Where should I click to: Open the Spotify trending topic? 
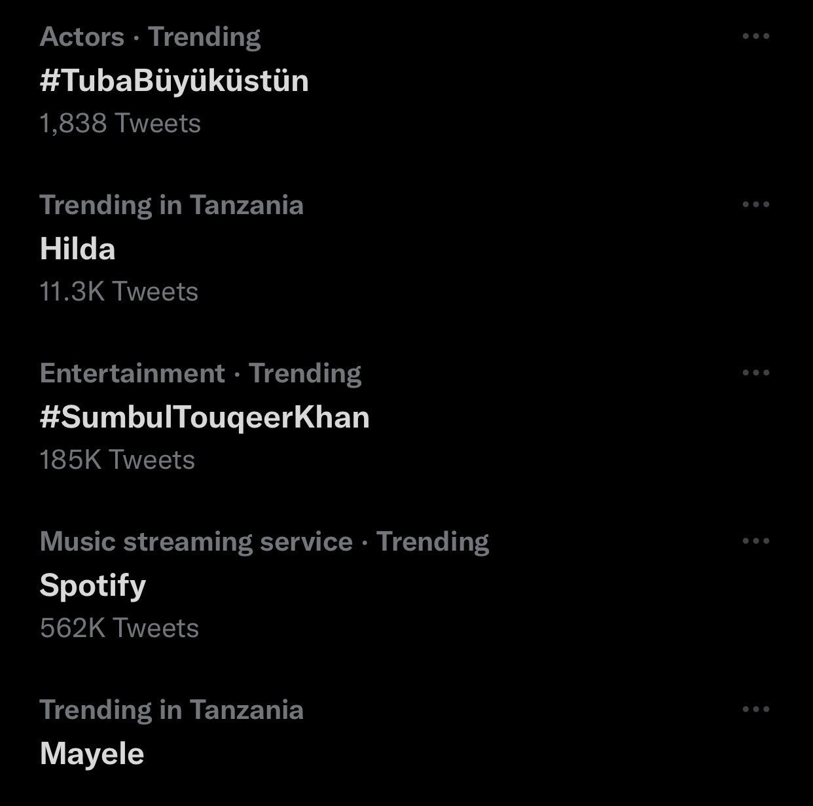[x=92, y=586]
